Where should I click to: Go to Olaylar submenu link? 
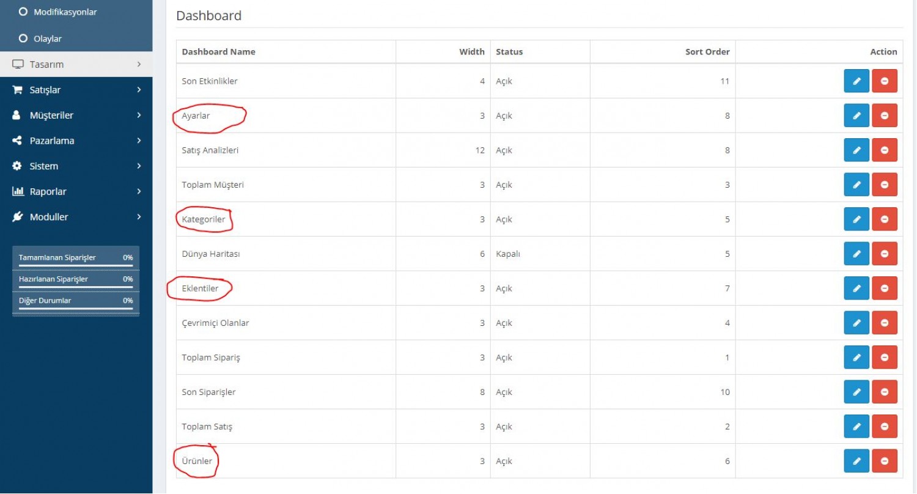pyautogui.click(x=47, y=39)
